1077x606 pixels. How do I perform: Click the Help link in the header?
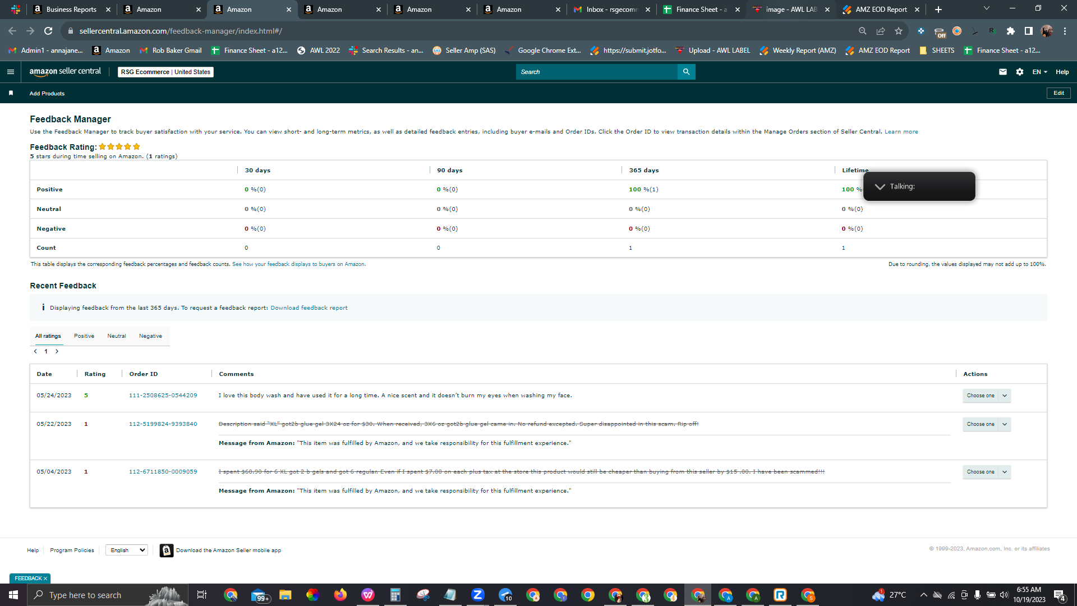(x=1062, y=72)
